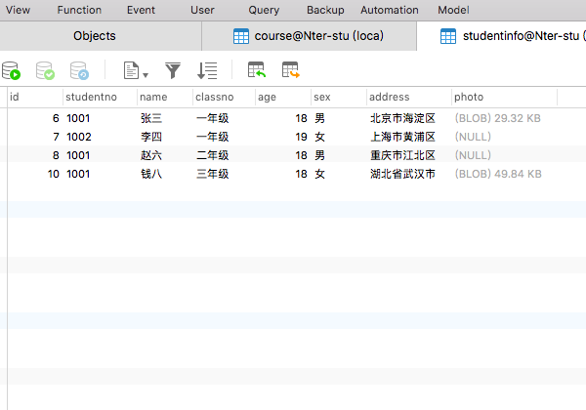
Task: Select the name cell 张三
Action: click(x=151, y=118)
